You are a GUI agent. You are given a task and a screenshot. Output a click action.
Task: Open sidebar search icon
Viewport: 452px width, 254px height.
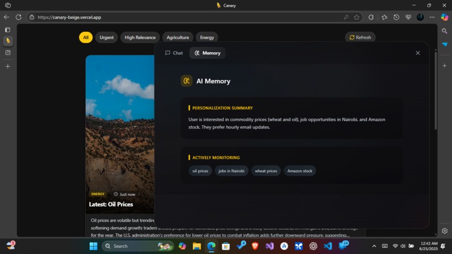point(445,31)
